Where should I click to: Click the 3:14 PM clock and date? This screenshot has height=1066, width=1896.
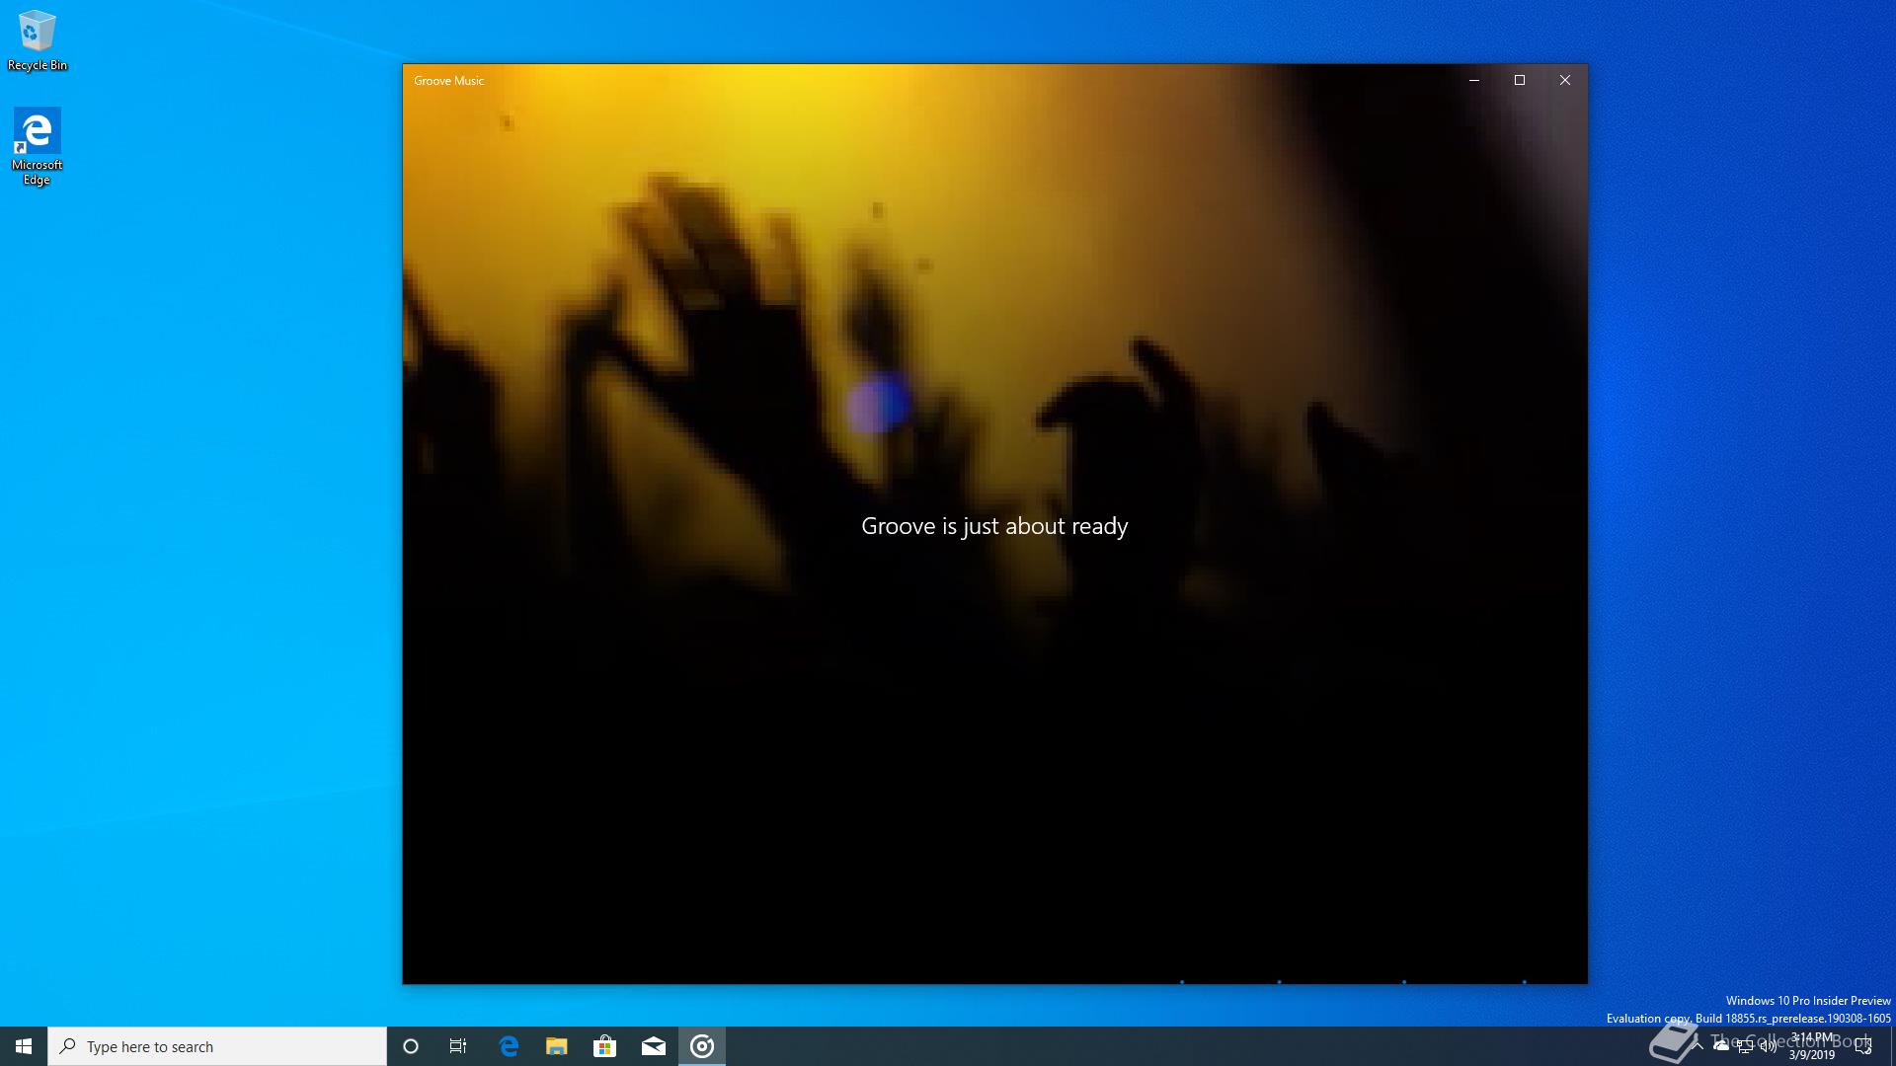pyautogui.click(x=1812, y=1046)
